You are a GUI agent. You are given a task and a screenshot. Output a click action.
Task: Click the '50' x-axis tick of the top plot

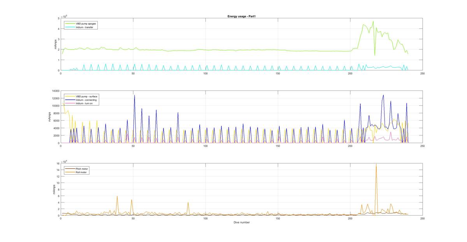click(133, 73)
